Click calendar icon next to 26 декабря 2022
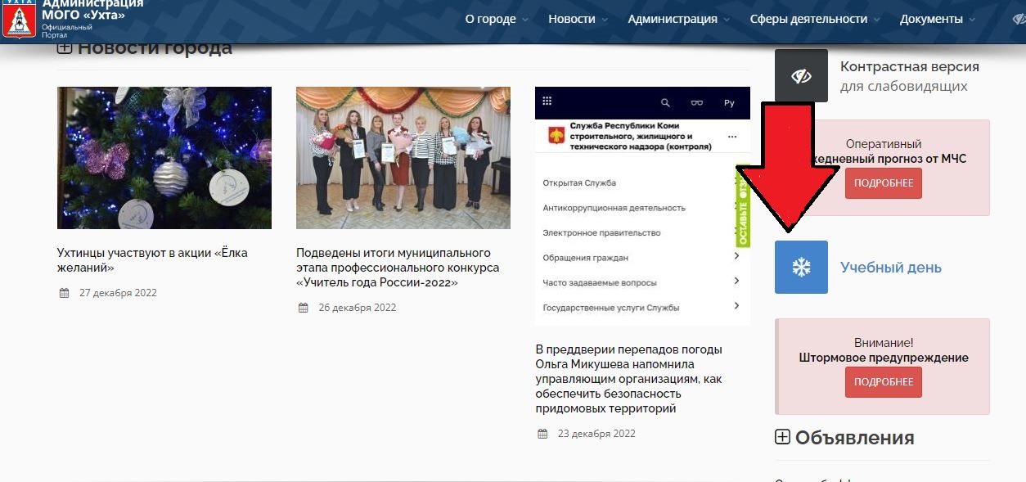Viewport: 1026px width, 482px height. (x=304, y=308)
